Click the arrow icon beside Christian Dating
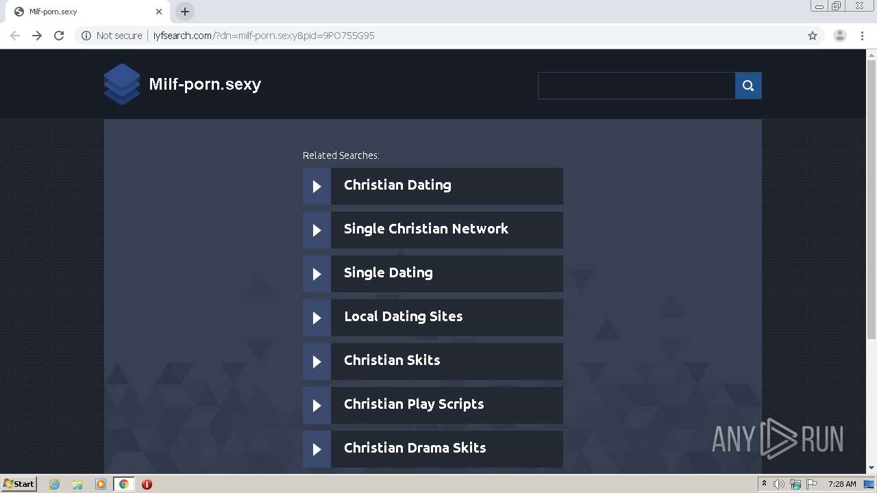877x493 pixels. pyautogui.click(x=317, y=186)
